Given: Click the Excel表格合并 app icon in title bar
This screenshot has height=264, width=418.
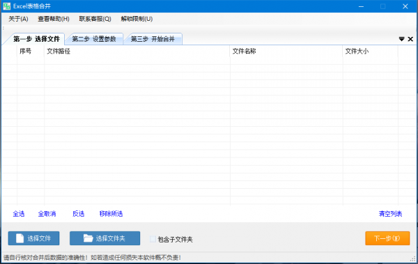Looking at the screenshot, I should click(x=7, y=6).
